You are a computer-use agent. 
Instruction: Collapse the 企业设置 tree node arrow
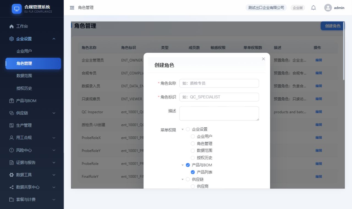(x=183, y=129)
